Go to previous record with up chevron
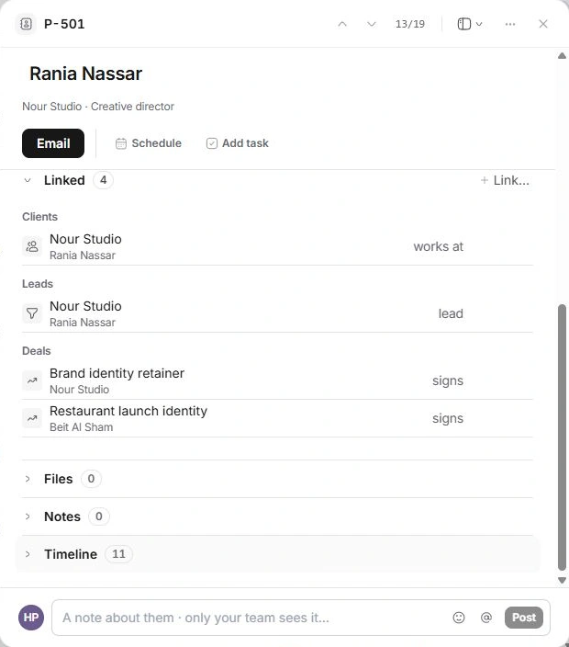The image size is (569, 647). click(x=342, y=24)
